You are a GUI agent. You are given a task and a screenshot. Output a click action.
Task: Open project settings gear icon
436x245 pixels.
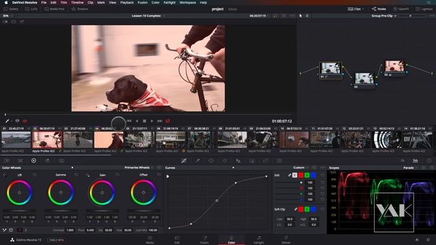(429, 240)
